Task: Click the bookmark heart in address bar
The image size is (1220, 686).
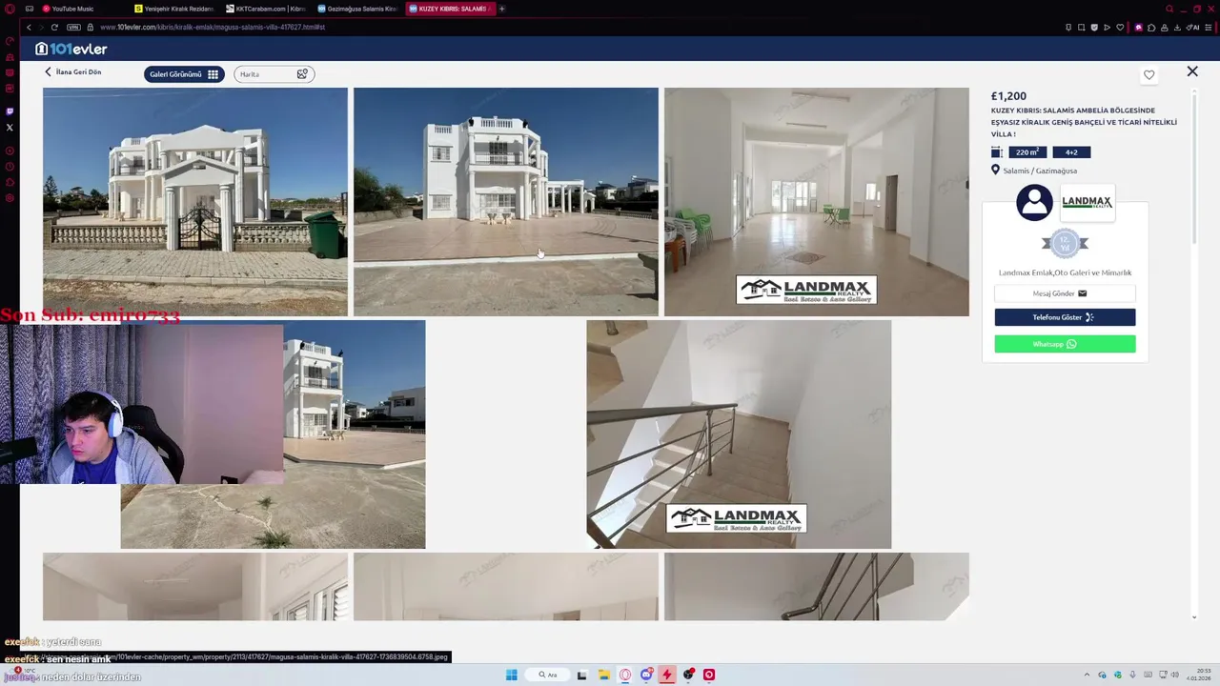Action: (1121, 27)
